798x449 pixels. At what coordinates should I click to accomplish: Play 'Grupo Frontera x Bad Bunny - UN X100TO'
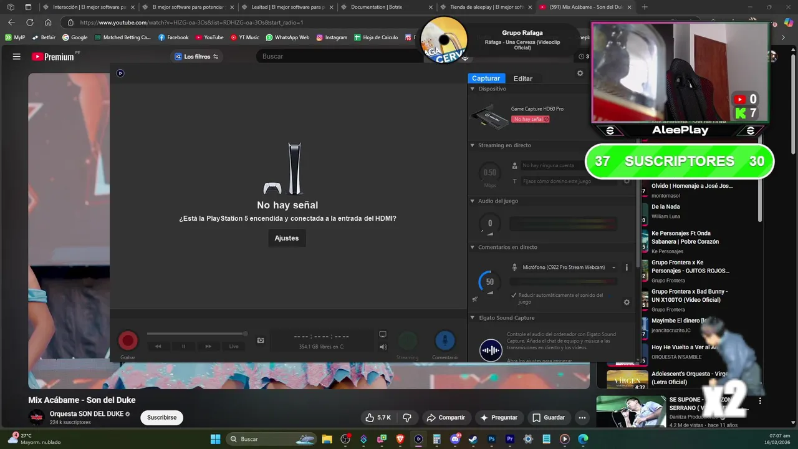pyautogui.click(x=690, y=296)
